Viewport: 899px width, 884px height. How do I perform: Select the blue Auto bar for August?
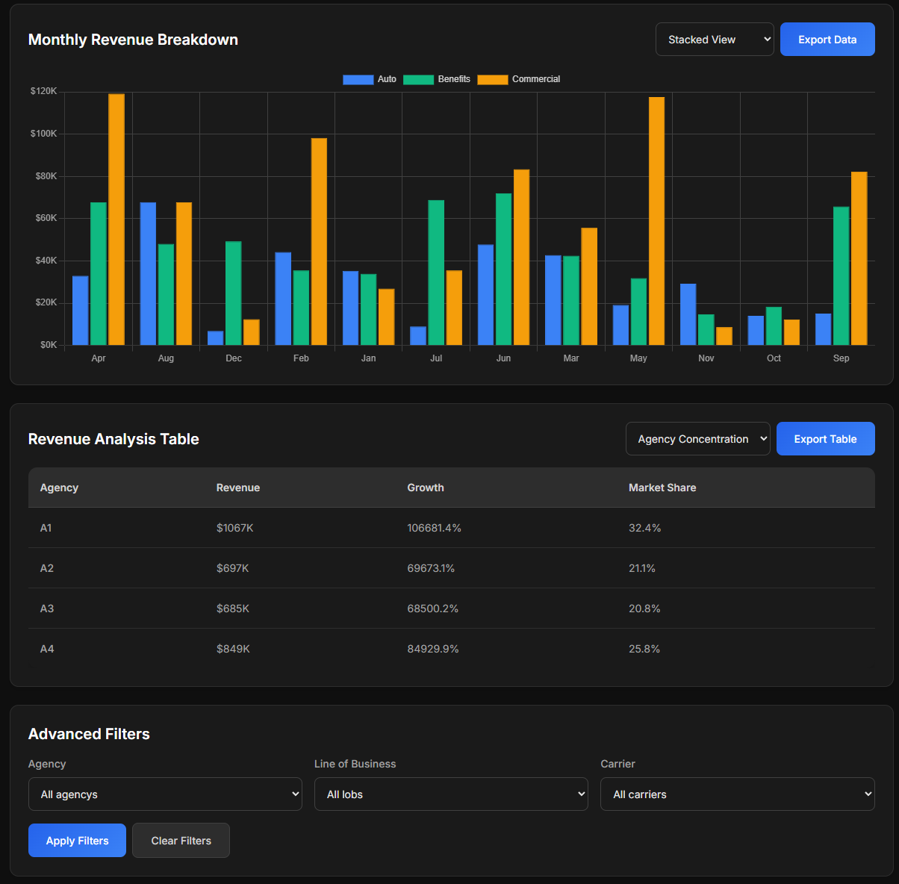tap(148, 273)
